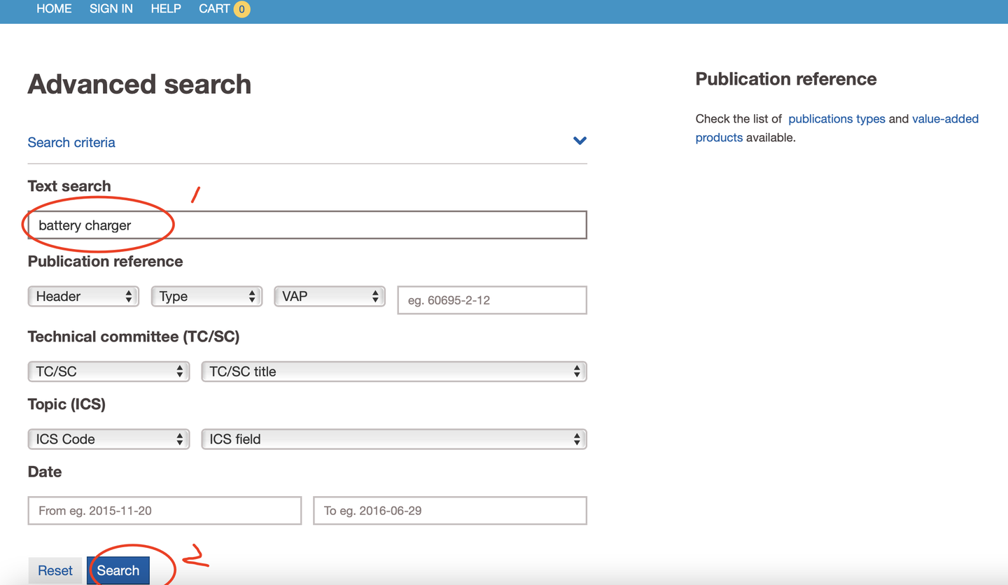Screen dimensions: 1008x585
Task: Go to HOME in navigation bar
Action: 54,9
